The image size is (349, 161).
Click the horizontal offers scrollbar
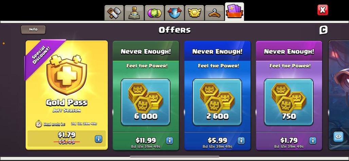pyautogui.click(x=174, y=157)
